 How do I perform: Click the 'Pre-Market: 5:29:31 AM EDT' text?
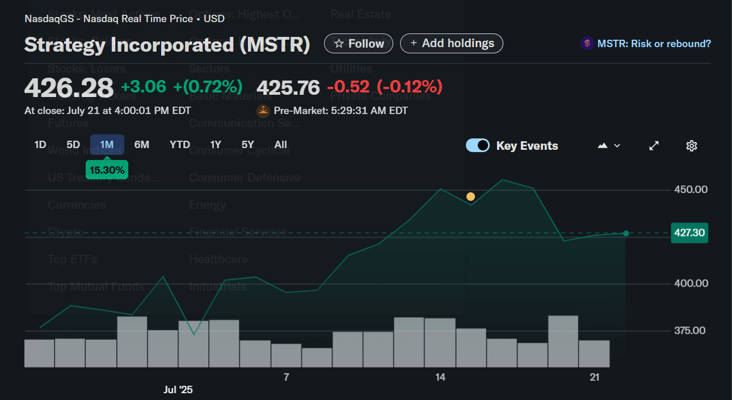tap(340, 111)
